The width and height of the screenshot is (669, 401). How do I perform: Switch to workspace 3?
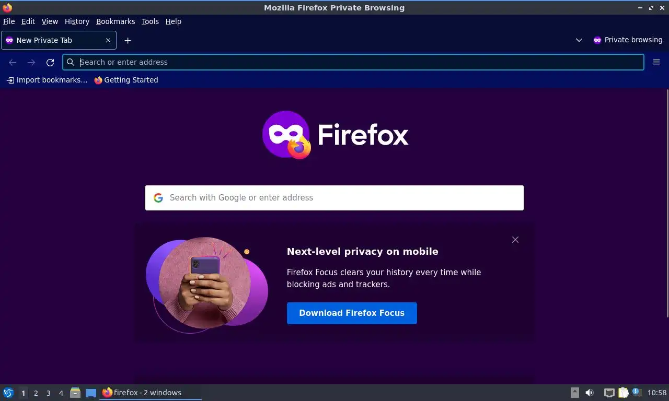48,393
